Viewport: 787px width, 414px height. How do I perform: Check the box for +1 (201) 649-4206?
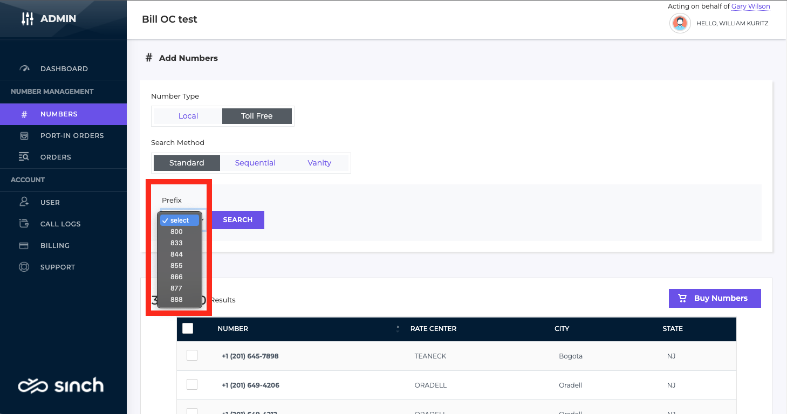[x=192, y=384]
